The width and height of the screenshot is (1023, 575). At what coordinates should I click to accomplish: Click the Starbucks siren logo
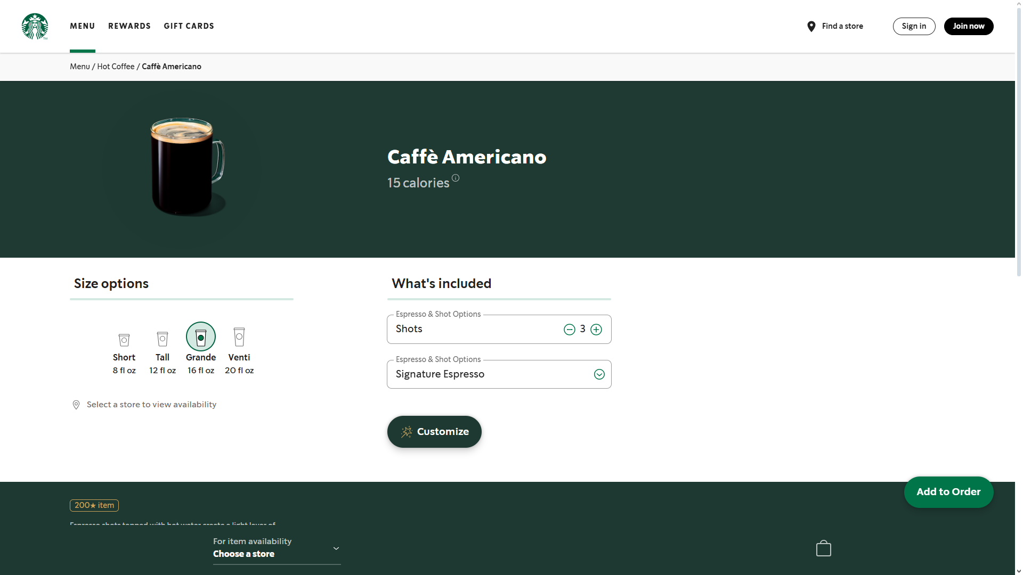(x=35, y=26)
